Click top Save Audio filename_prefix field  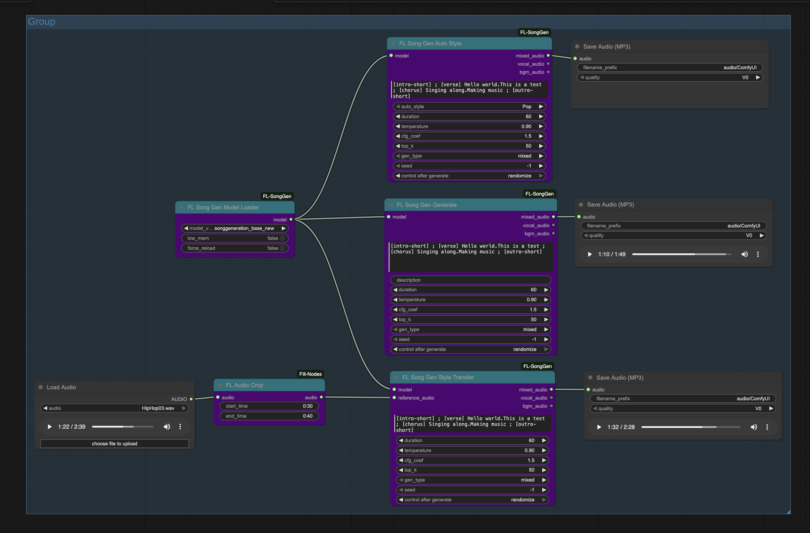tap(670, 67)
